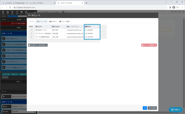185x114 pixels.
Task: Select the 顧客ID column header
Action: tap(92, 27)
